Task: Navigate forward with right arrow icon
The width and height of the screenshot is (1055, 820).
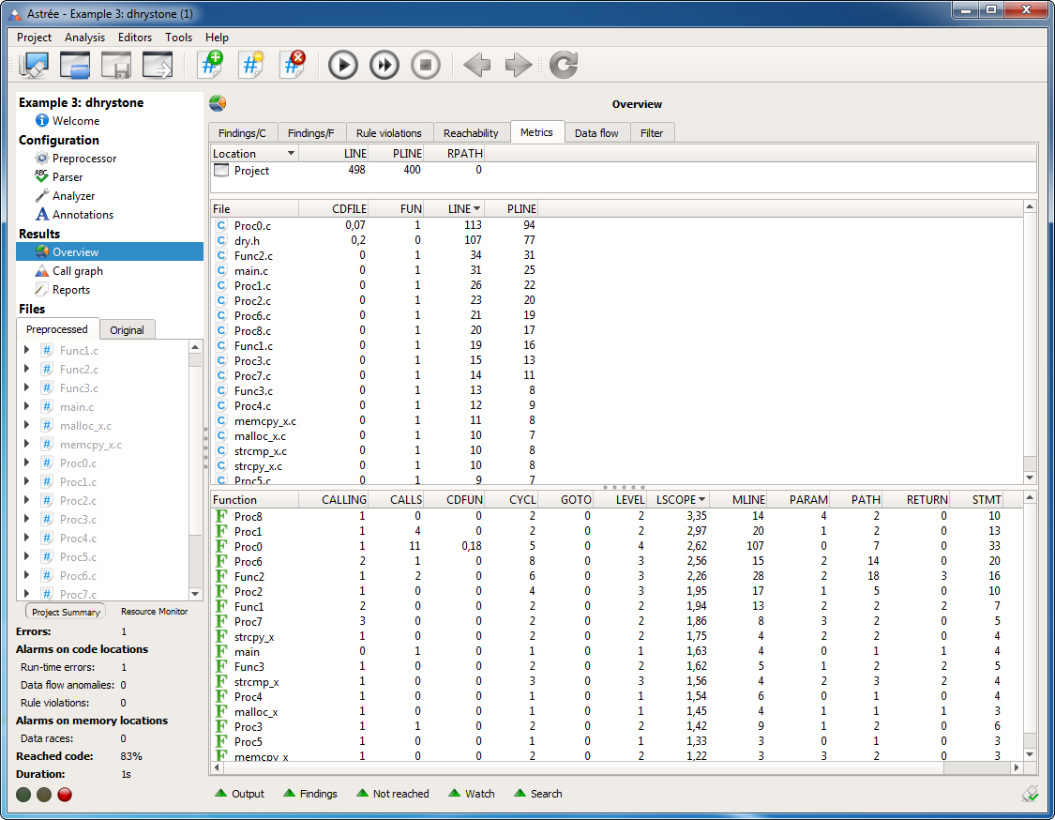Action: tap(518, 66)
